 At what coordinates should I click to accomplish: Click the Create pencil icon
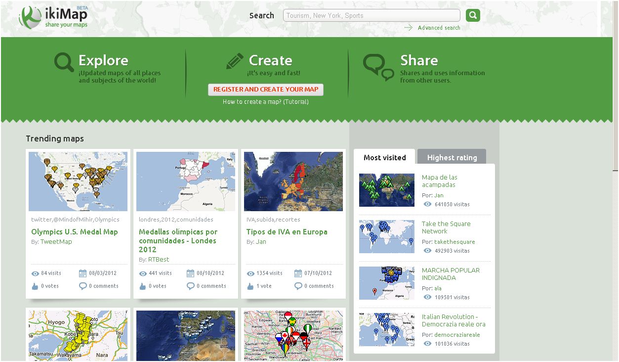click(235, 61)
